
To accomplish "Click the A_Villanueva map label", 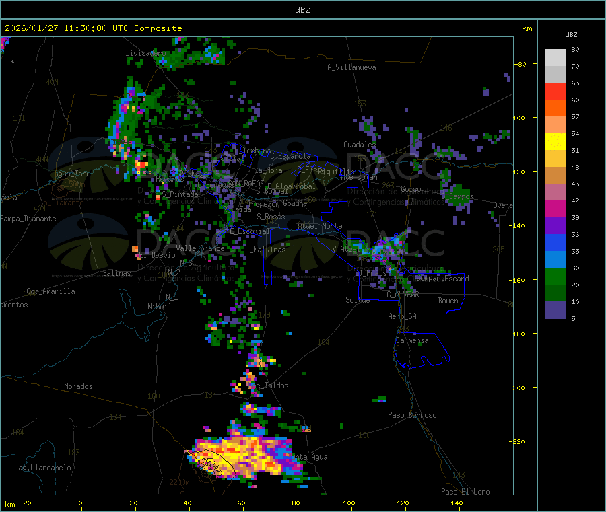I will coord(351,67).
